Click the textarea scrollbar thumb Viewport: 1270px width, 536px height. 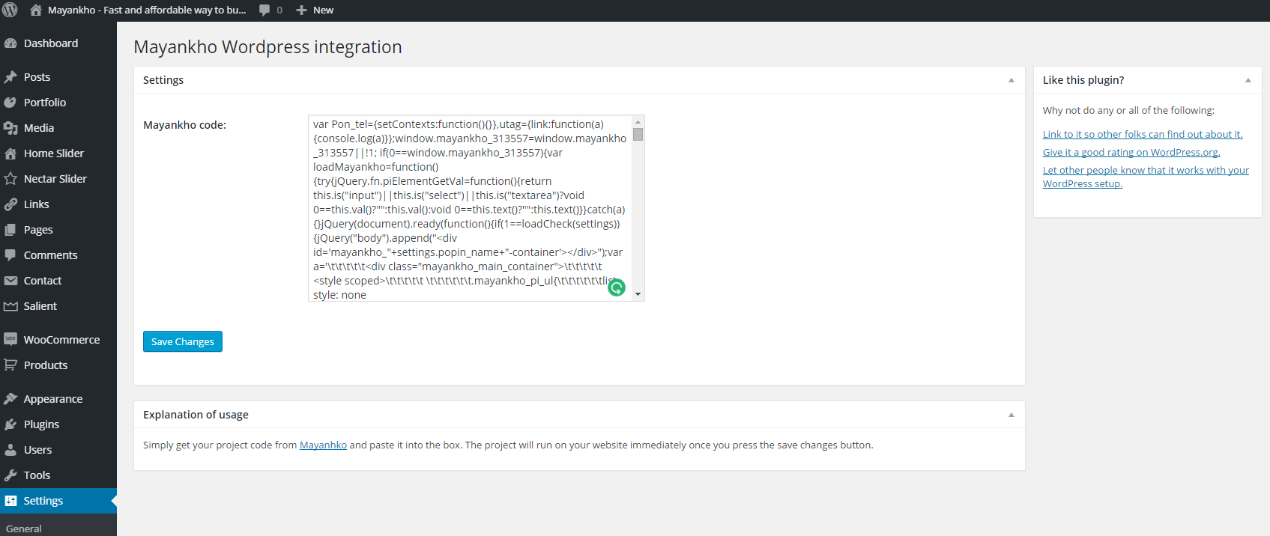click(638, 135)
